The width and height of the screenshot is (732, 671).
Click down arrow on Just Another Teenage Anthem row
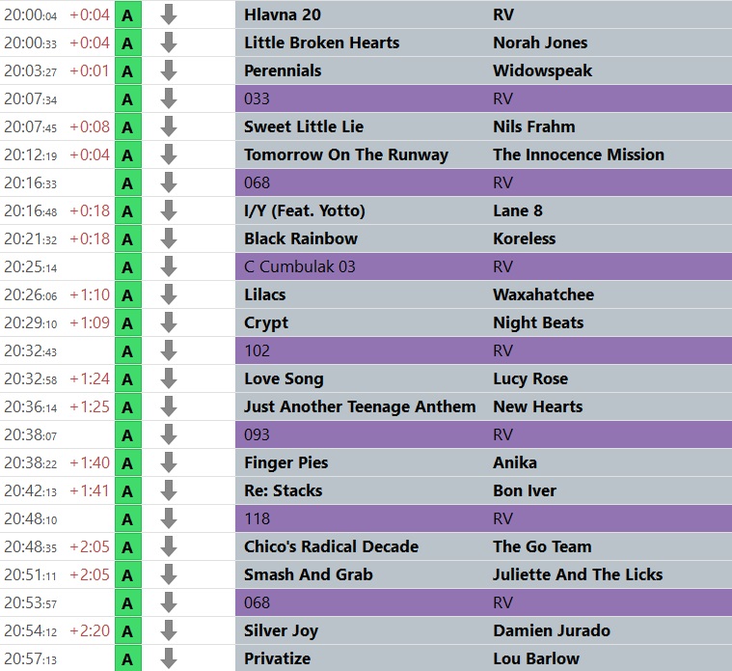click(x=169, y=407)
